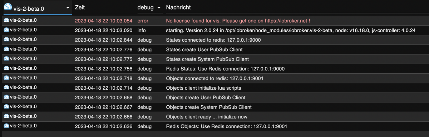
Task: Select 'Objects client initialize lua scripts' message
Action: click(204, 88)
